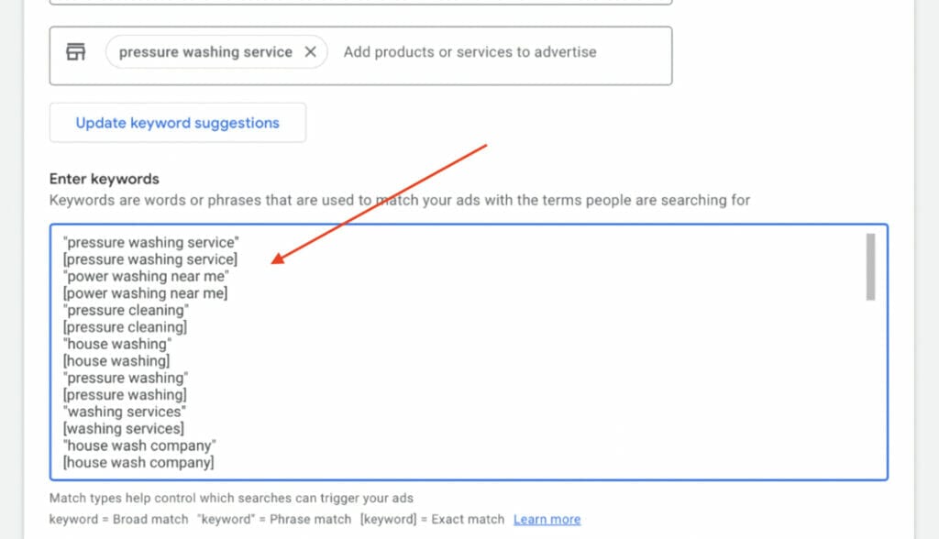Click the quoted "pressure cleaning" keyword line
The image size is (939, 539).
click(x=126, y=310)
